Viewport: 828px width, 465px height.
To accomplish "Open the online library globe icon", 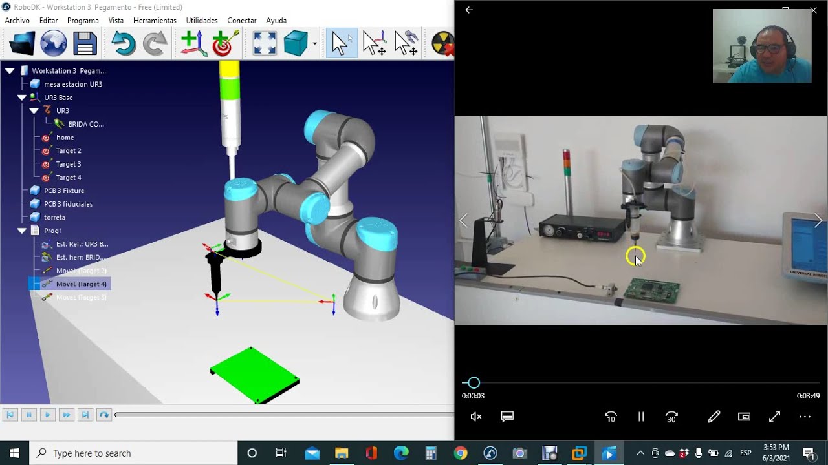I will coord(54,44).
